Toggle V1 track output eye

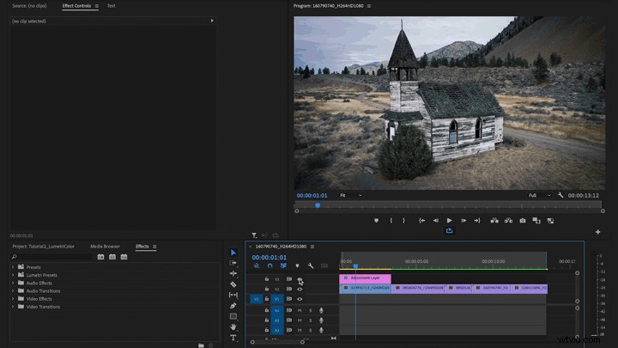point(300,299)
